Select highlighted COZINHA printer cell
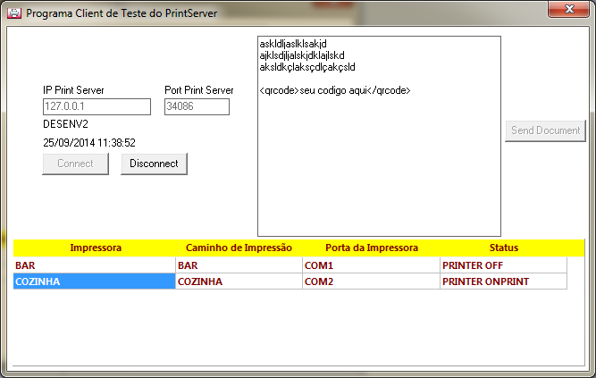The image size is (596, 378). click(x=94, y=281)
